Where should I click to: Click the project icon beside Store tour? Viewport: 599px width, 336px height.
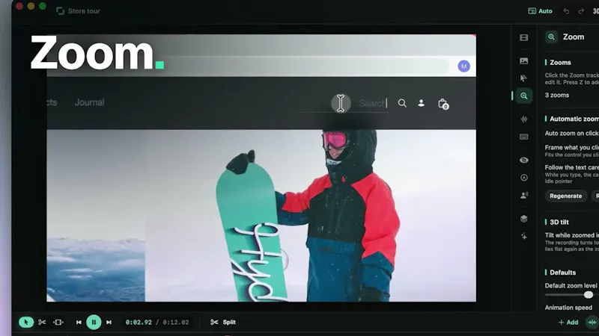click(60, 11)
